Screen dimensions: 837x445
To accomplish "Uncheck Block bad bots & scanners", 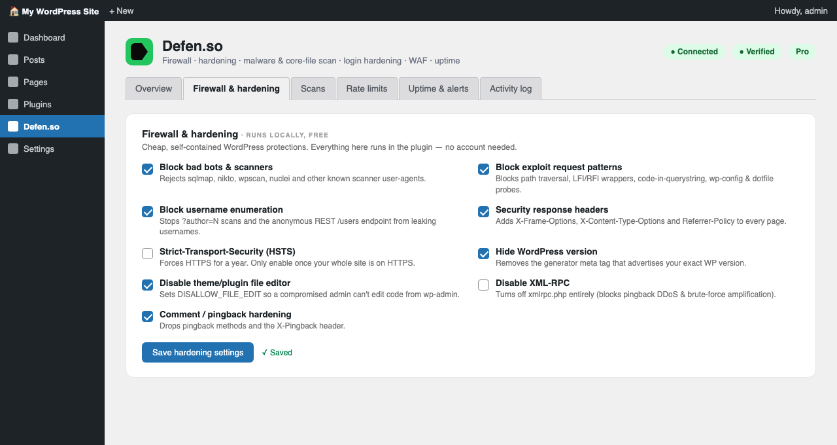I will (x=148, y=169).
